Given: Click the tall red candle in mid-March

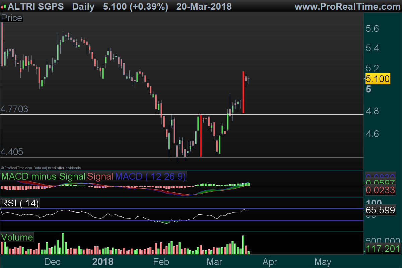Looking at the screenshot, I should [x=243, y=92].
